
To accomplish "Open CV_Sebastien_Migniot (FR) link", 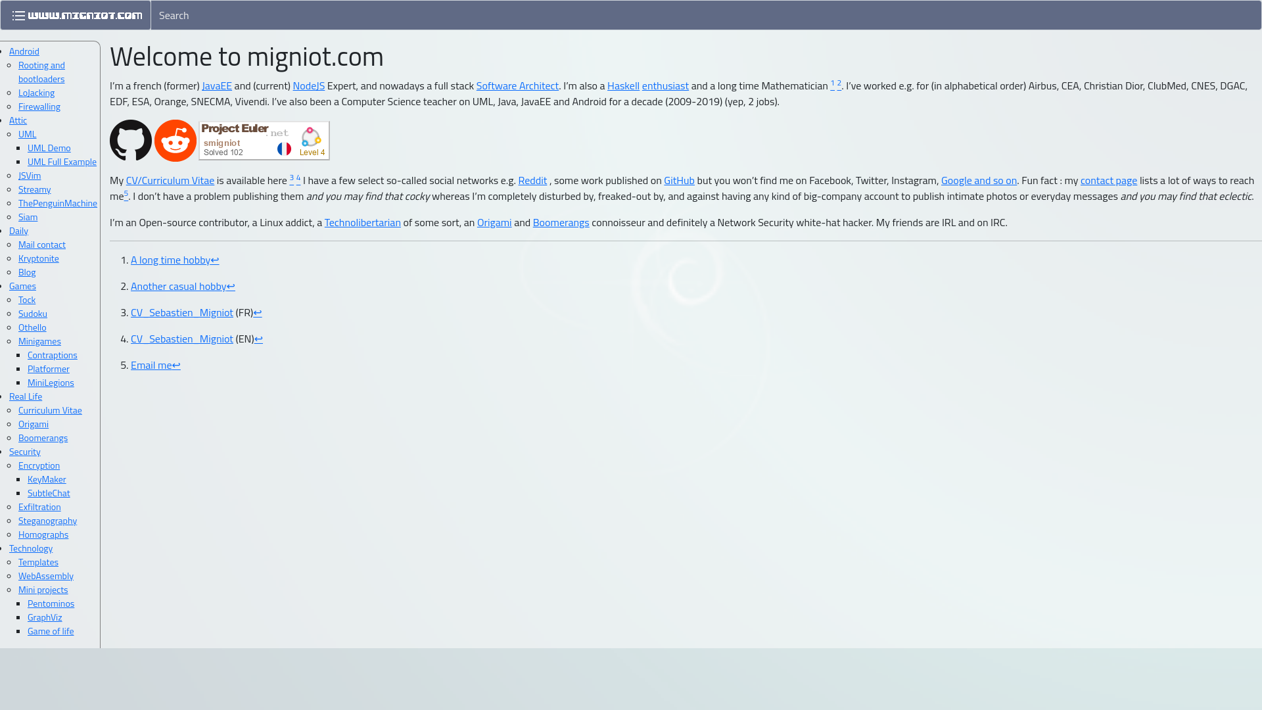I will tap(182, 312).
